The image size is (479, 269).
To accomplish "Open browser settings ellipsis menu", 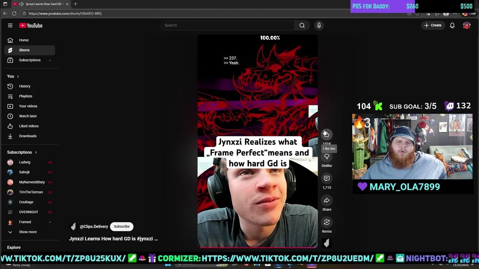I will (455, 13).
